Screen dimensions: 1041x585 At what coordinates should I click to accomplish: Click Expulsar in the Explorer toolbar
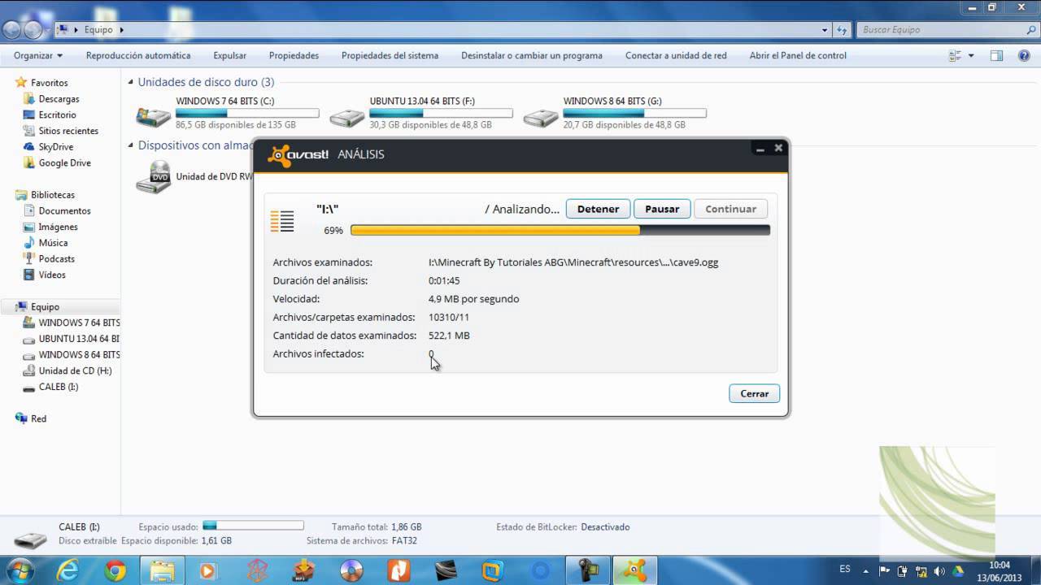230,55
